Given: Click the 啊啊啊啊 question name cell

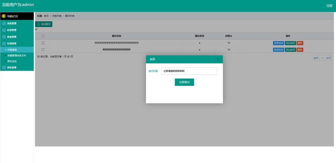Looking at the screenshot, I should point(117,50).
